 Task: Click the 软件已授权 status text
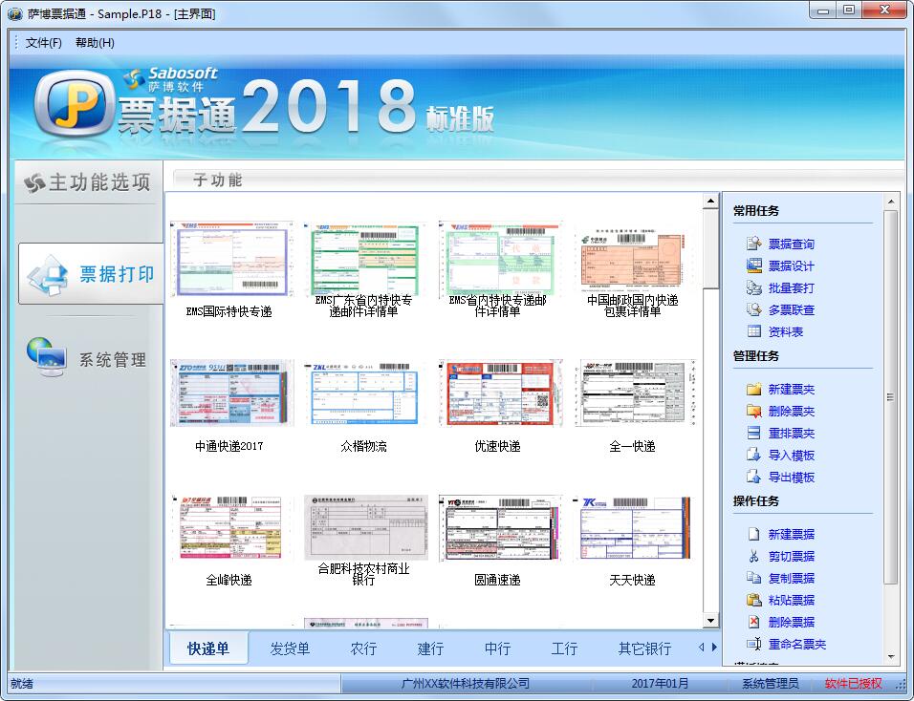coord(854,683)
